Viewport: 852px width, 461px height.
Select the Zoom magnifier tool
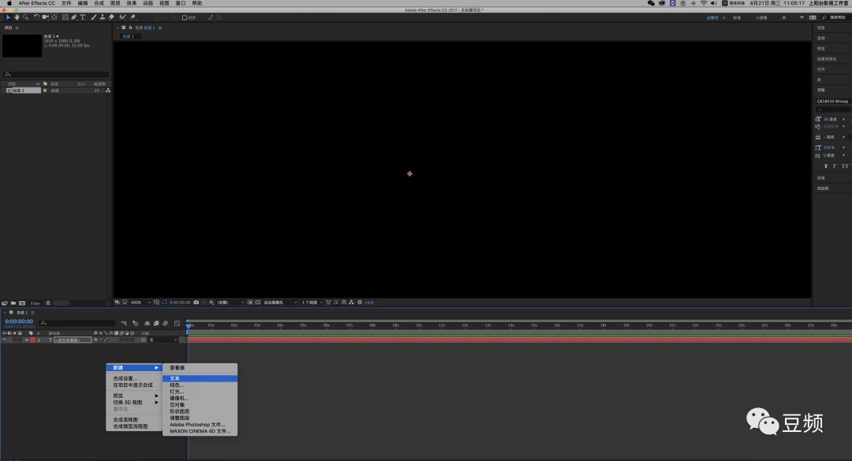25,17
